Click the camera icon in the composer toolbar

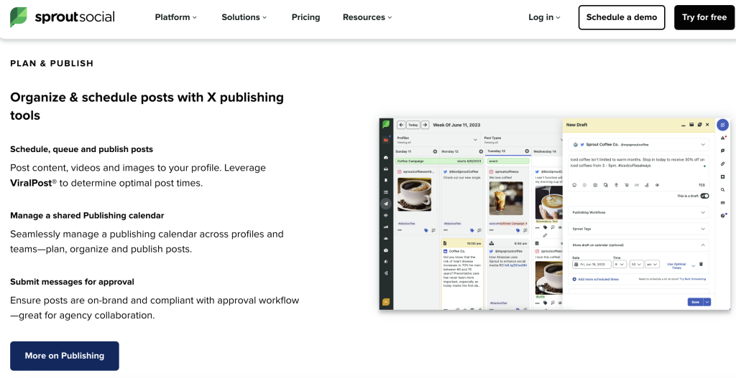click(595, 185)
